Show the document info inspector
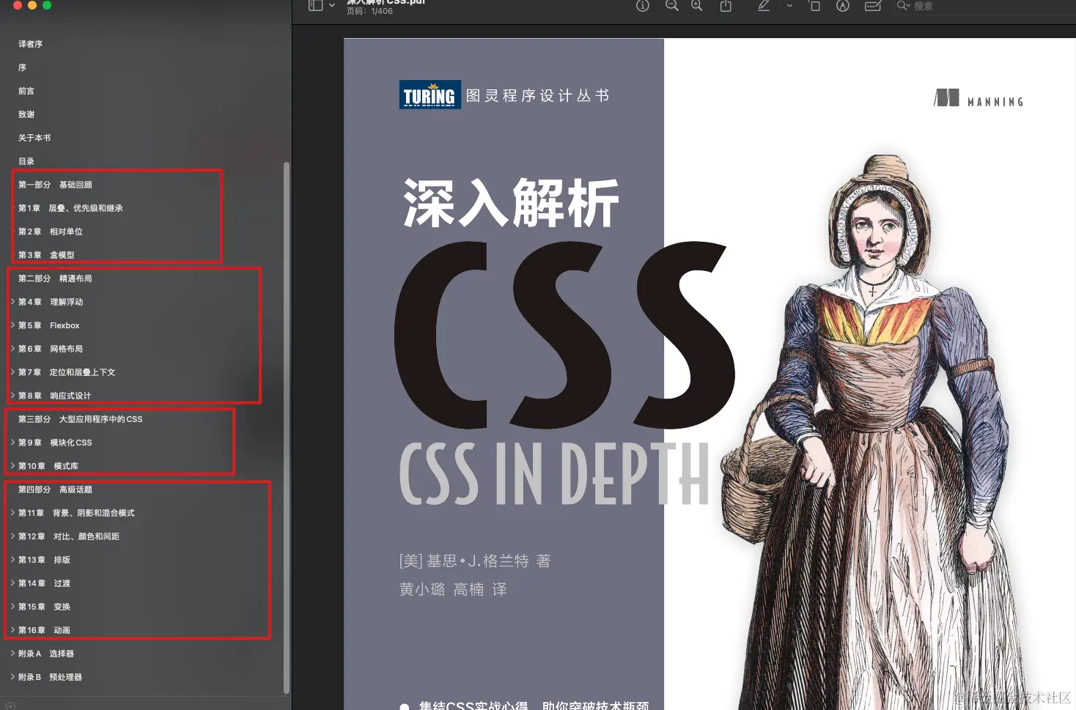Screen dimensions: 1076x710 tap(643, 5)
